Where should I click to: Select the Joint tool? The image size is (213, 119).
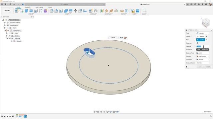tap(96, 11)
